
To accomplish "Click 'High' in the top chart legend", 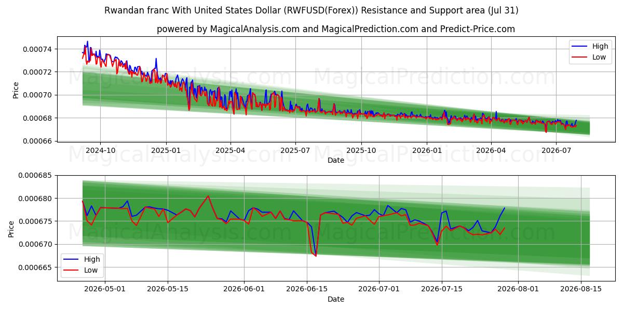I will point(600,46).
